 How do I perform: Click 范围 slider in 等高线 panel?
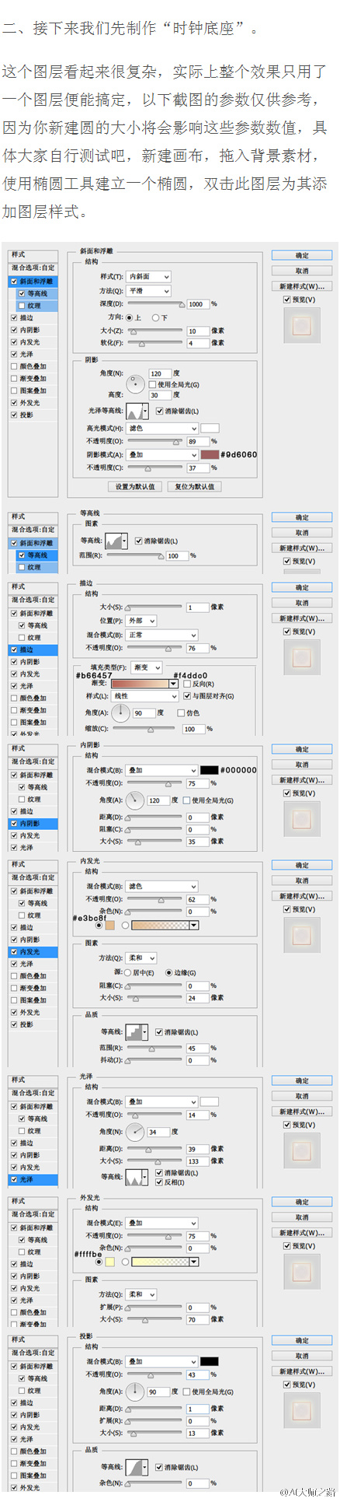[x=134, y=556]
